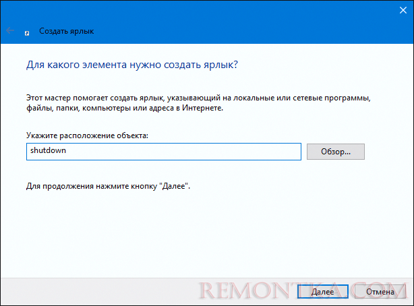Click the Укажите расположение объекта label

pyautogui.click(x=87, y=135)
